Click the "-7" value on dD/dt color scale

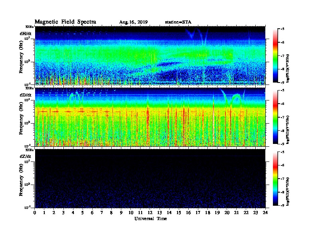pyautogui.click(x=282, y=117)
